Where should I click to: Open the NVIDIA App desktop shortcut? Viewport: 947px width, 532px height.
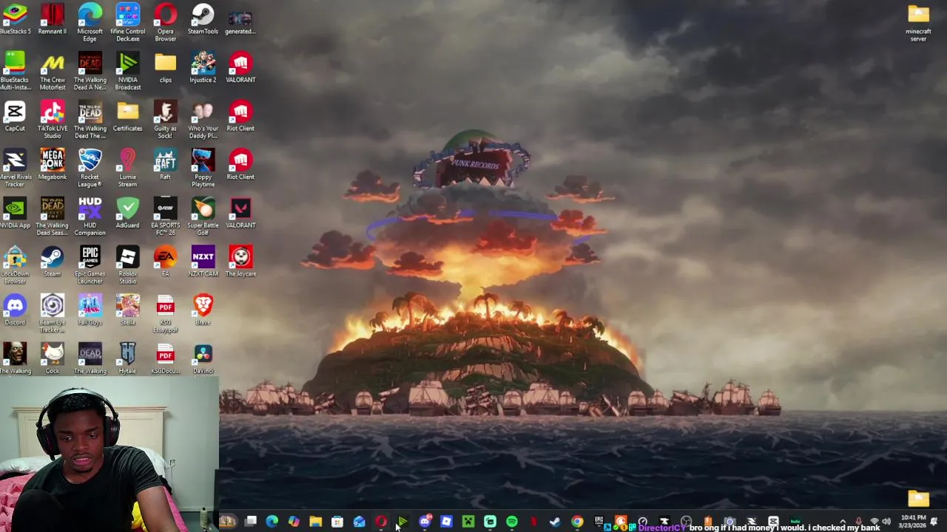pos(15,214)
